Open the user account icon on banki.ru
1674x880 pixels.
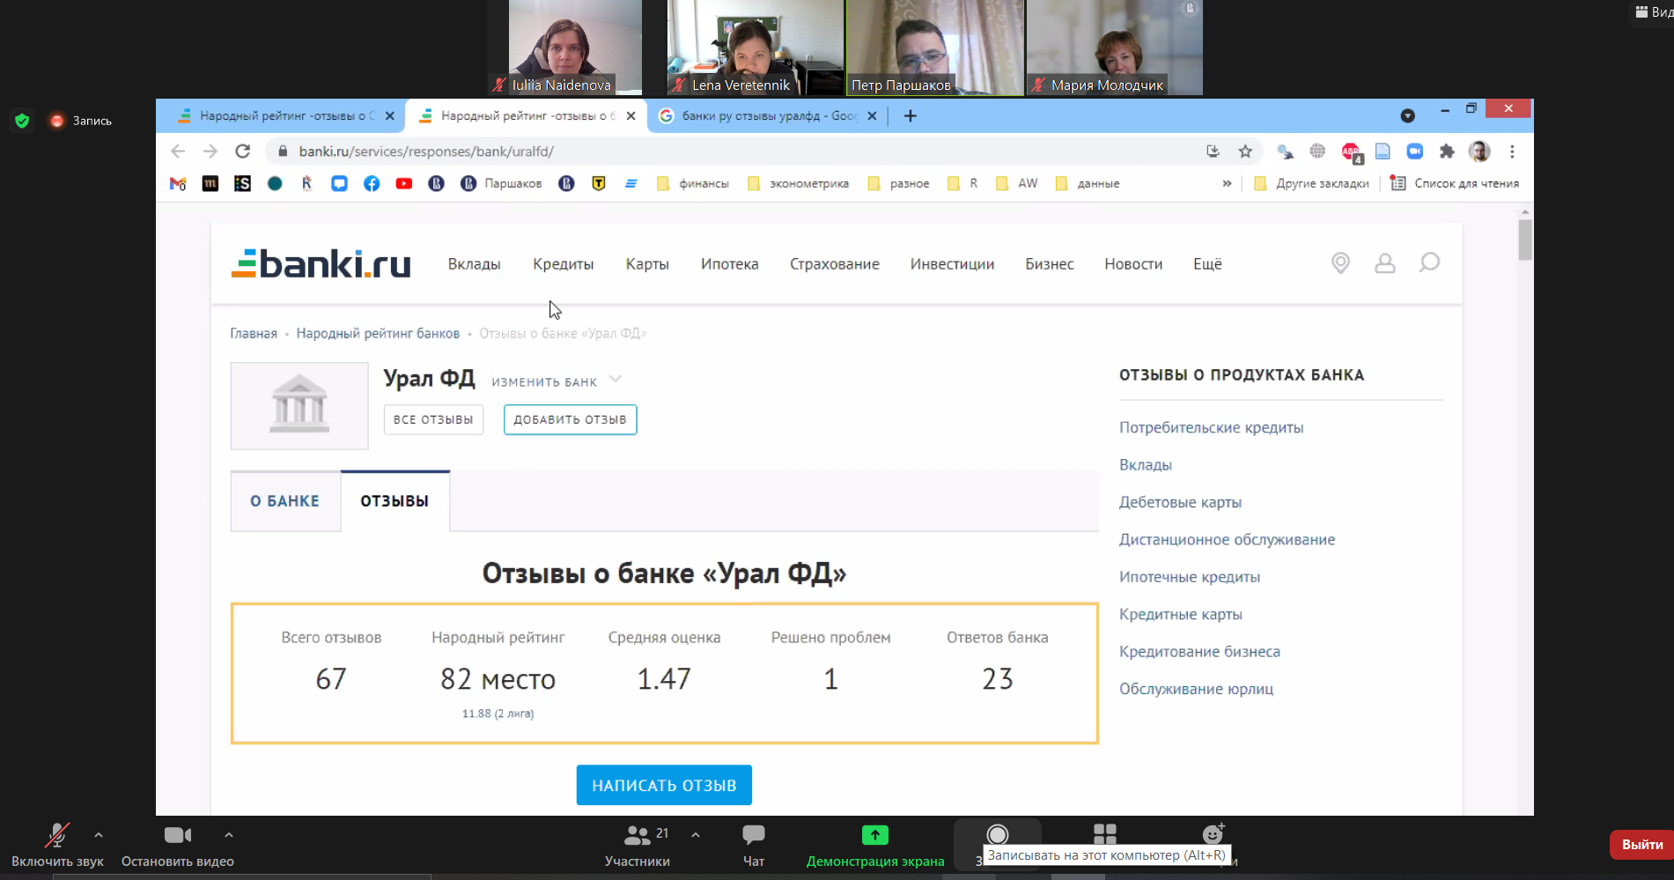[x=1385, y=263]
